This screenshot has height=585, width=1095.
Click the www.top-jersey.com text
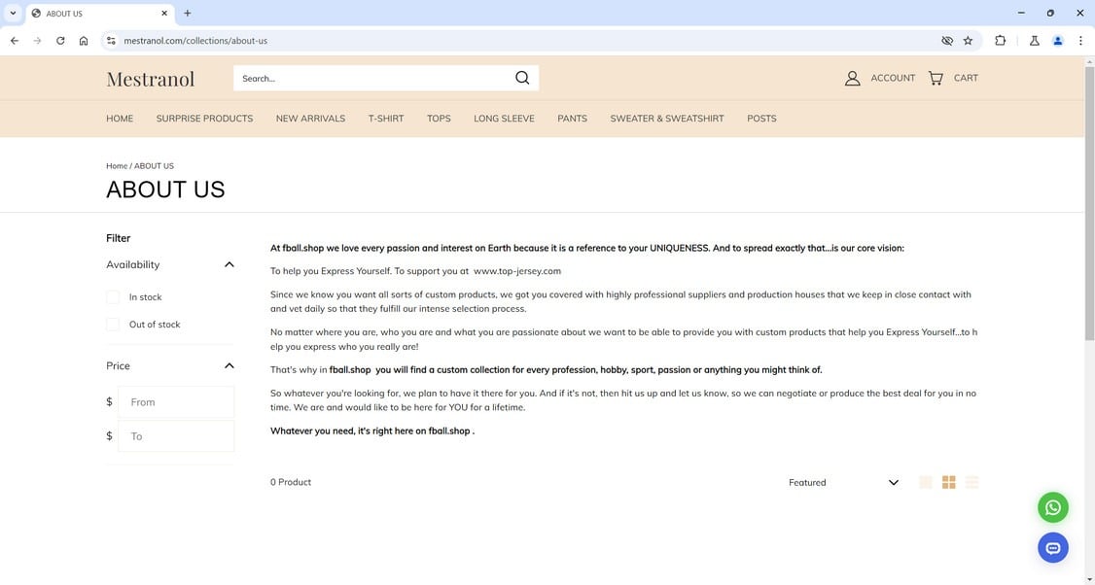coord(517,271)
